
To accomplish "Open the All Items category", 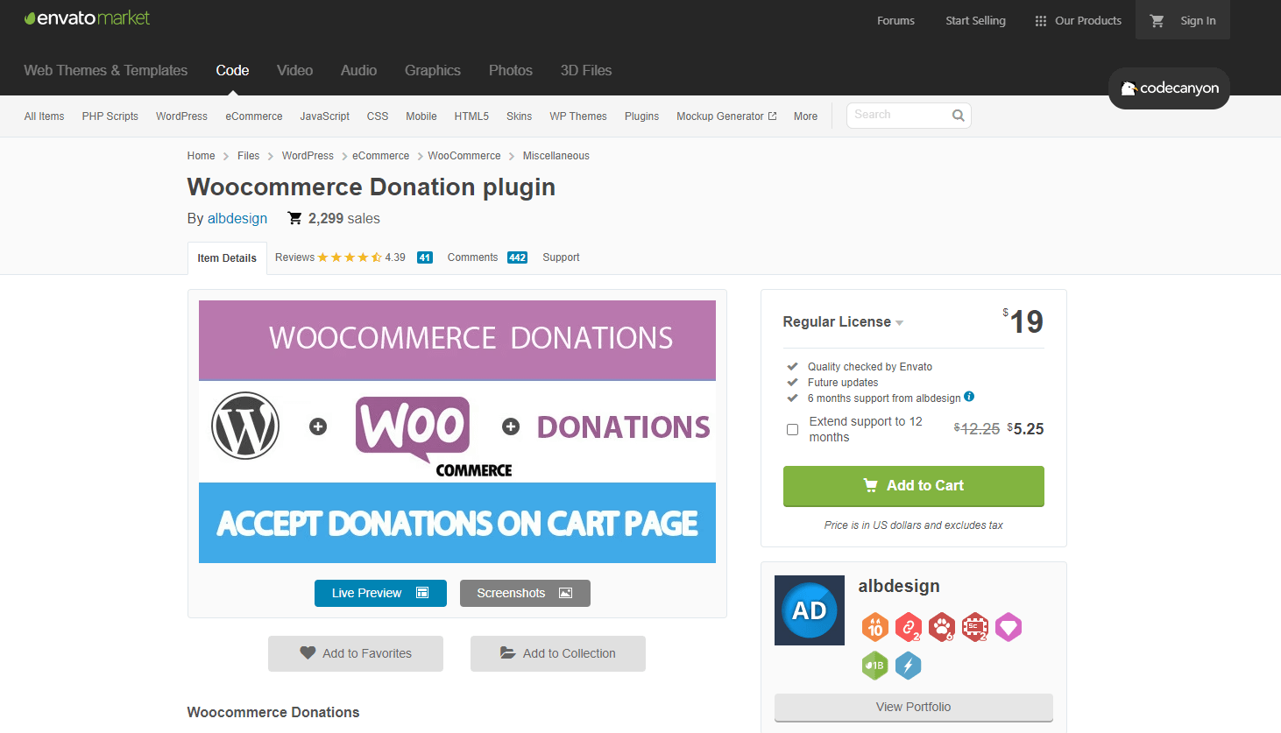I will click(44, 116).
